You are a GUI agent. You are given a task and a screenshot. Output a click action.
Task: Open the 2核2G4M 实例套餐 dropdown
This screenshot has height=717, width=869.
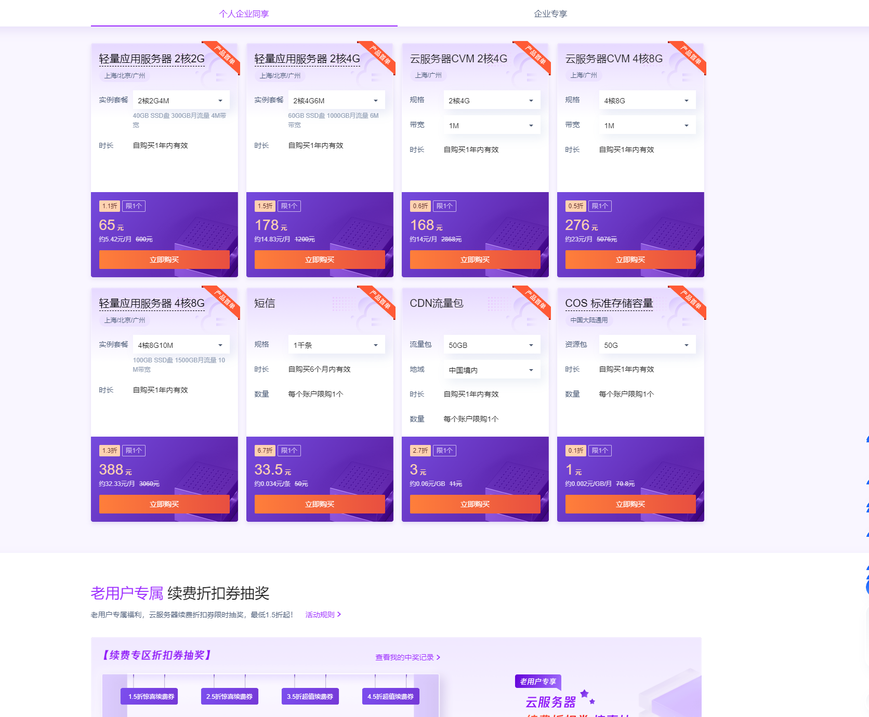[x=180, y=101]
